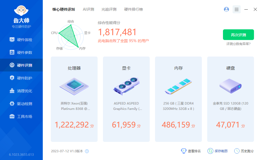Image resolution: width=262 pixels, height=160 pixels.
Task: Switch to the 硬件排行榜 tab
Action: click(x=133, y=9)
